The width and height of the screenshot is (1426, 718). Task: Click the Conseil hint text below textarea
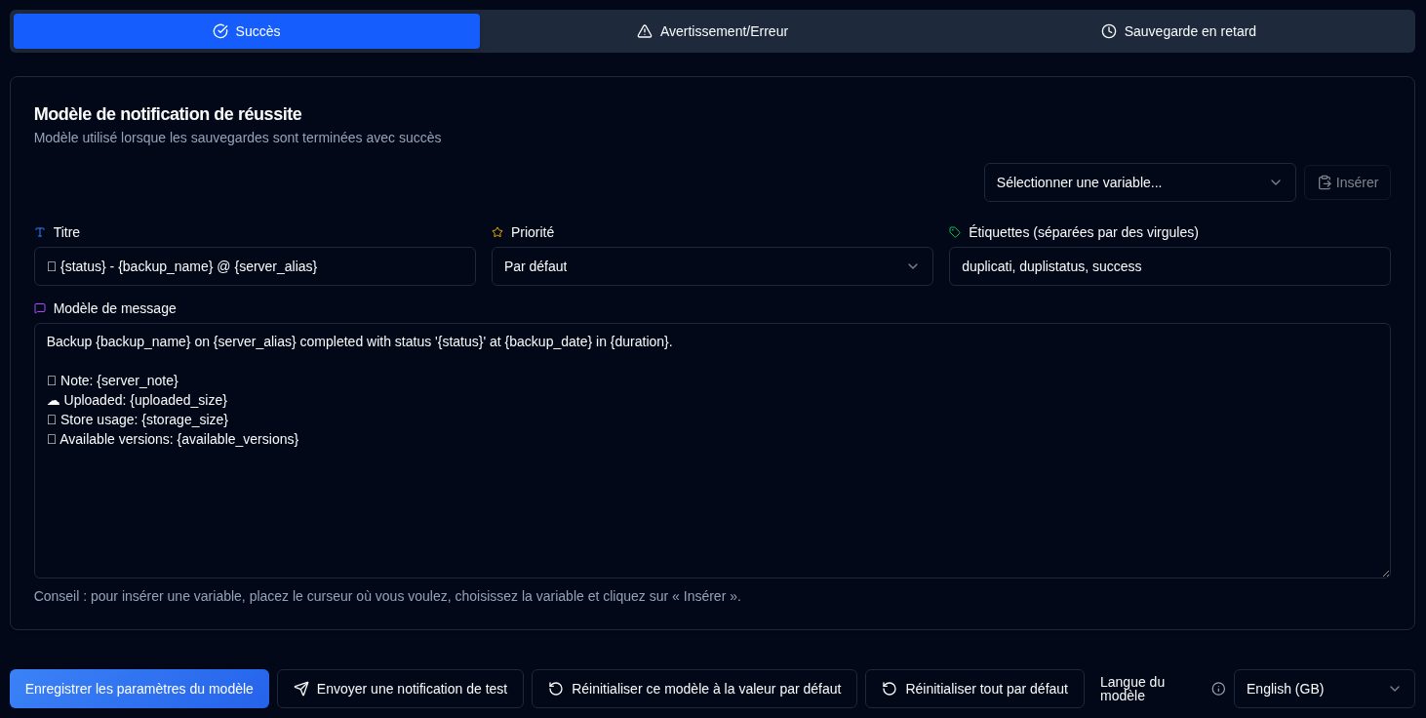[387, 596]
